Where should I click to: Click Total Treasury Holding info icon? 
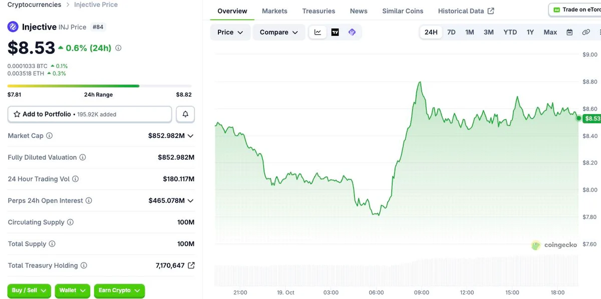coord(84,265)
